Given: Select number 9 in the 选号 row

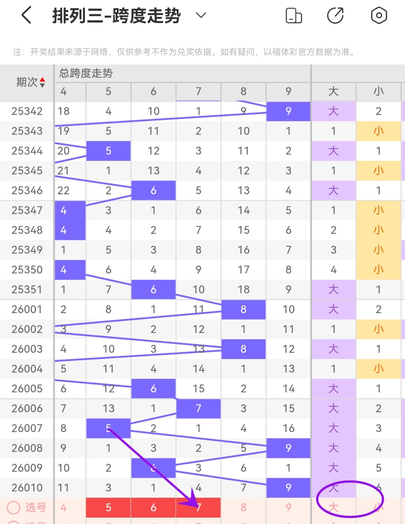Looking at the screenshot, I should pyautogui.click(x=288, y=507).
